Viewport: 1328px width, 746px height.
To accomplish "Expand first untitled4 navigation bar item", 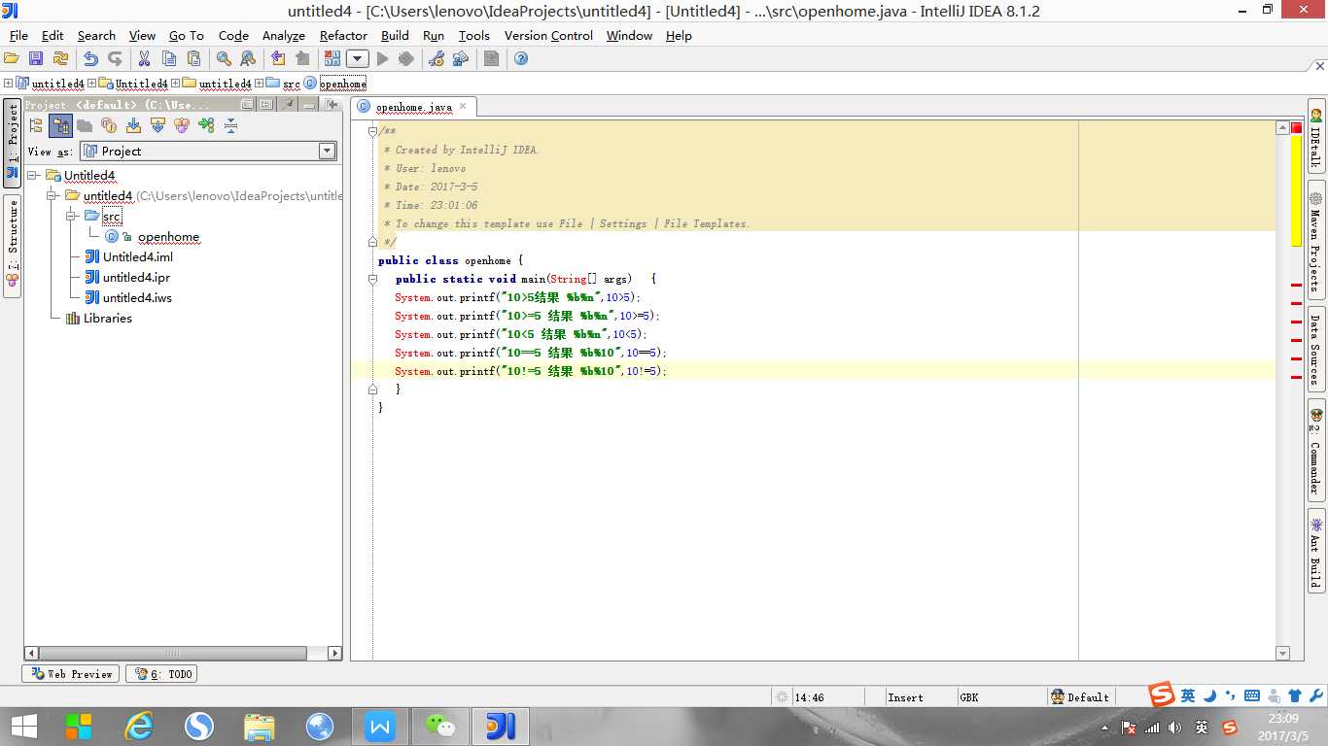I will pyautogui.click(x=8, y=84).
